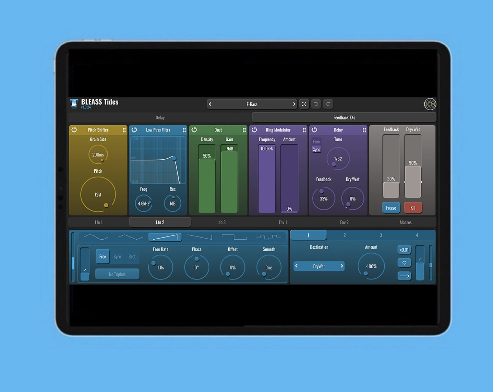Click the undo arrow icon
The width and height of the screenshot is (493, 392).
pyautogui.click(x=316, y=104)
